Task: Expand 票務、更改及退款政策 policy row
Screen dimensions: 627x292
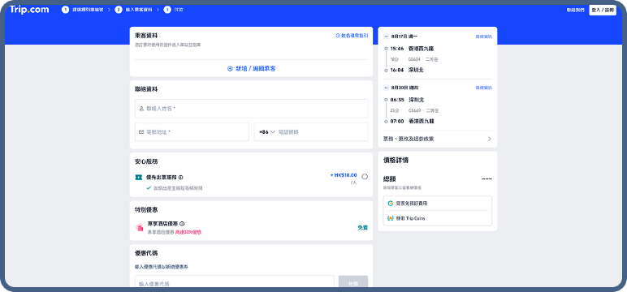Action: pyautogui.click(x=438, y=139)
